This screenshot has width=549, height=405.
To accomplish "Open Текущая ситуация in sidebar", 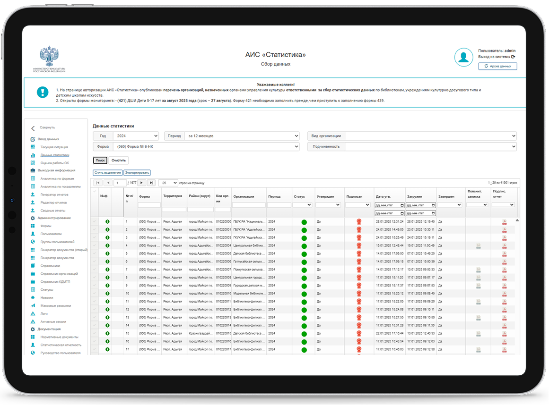I will coord(54,147).
